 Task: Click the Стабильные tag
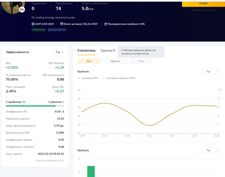[x=39, y=30]
